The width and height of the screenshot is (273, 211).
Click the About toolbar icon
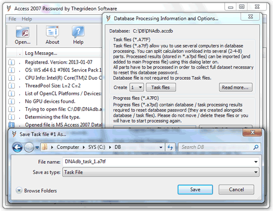coord(53,35)
